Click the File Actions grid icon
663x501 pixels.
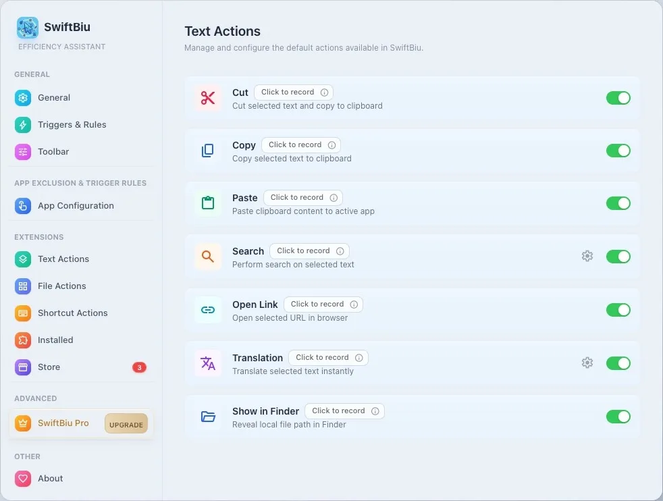point(23,286)
